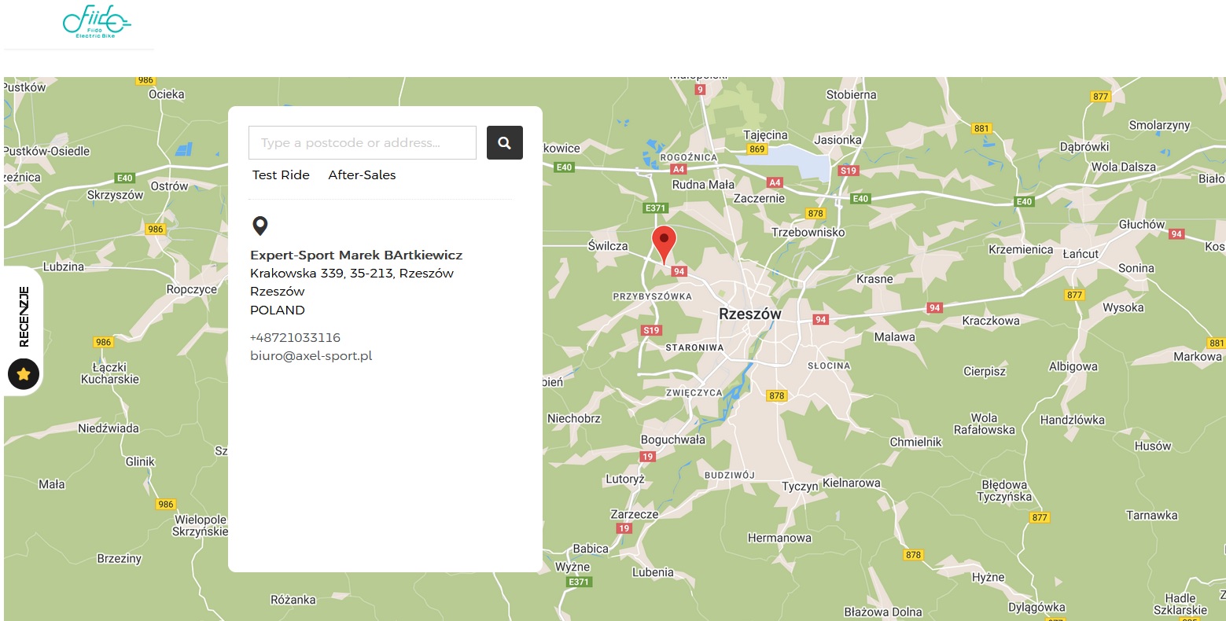Click the 877 road shield near Smolarzyny

[1100, 97]
